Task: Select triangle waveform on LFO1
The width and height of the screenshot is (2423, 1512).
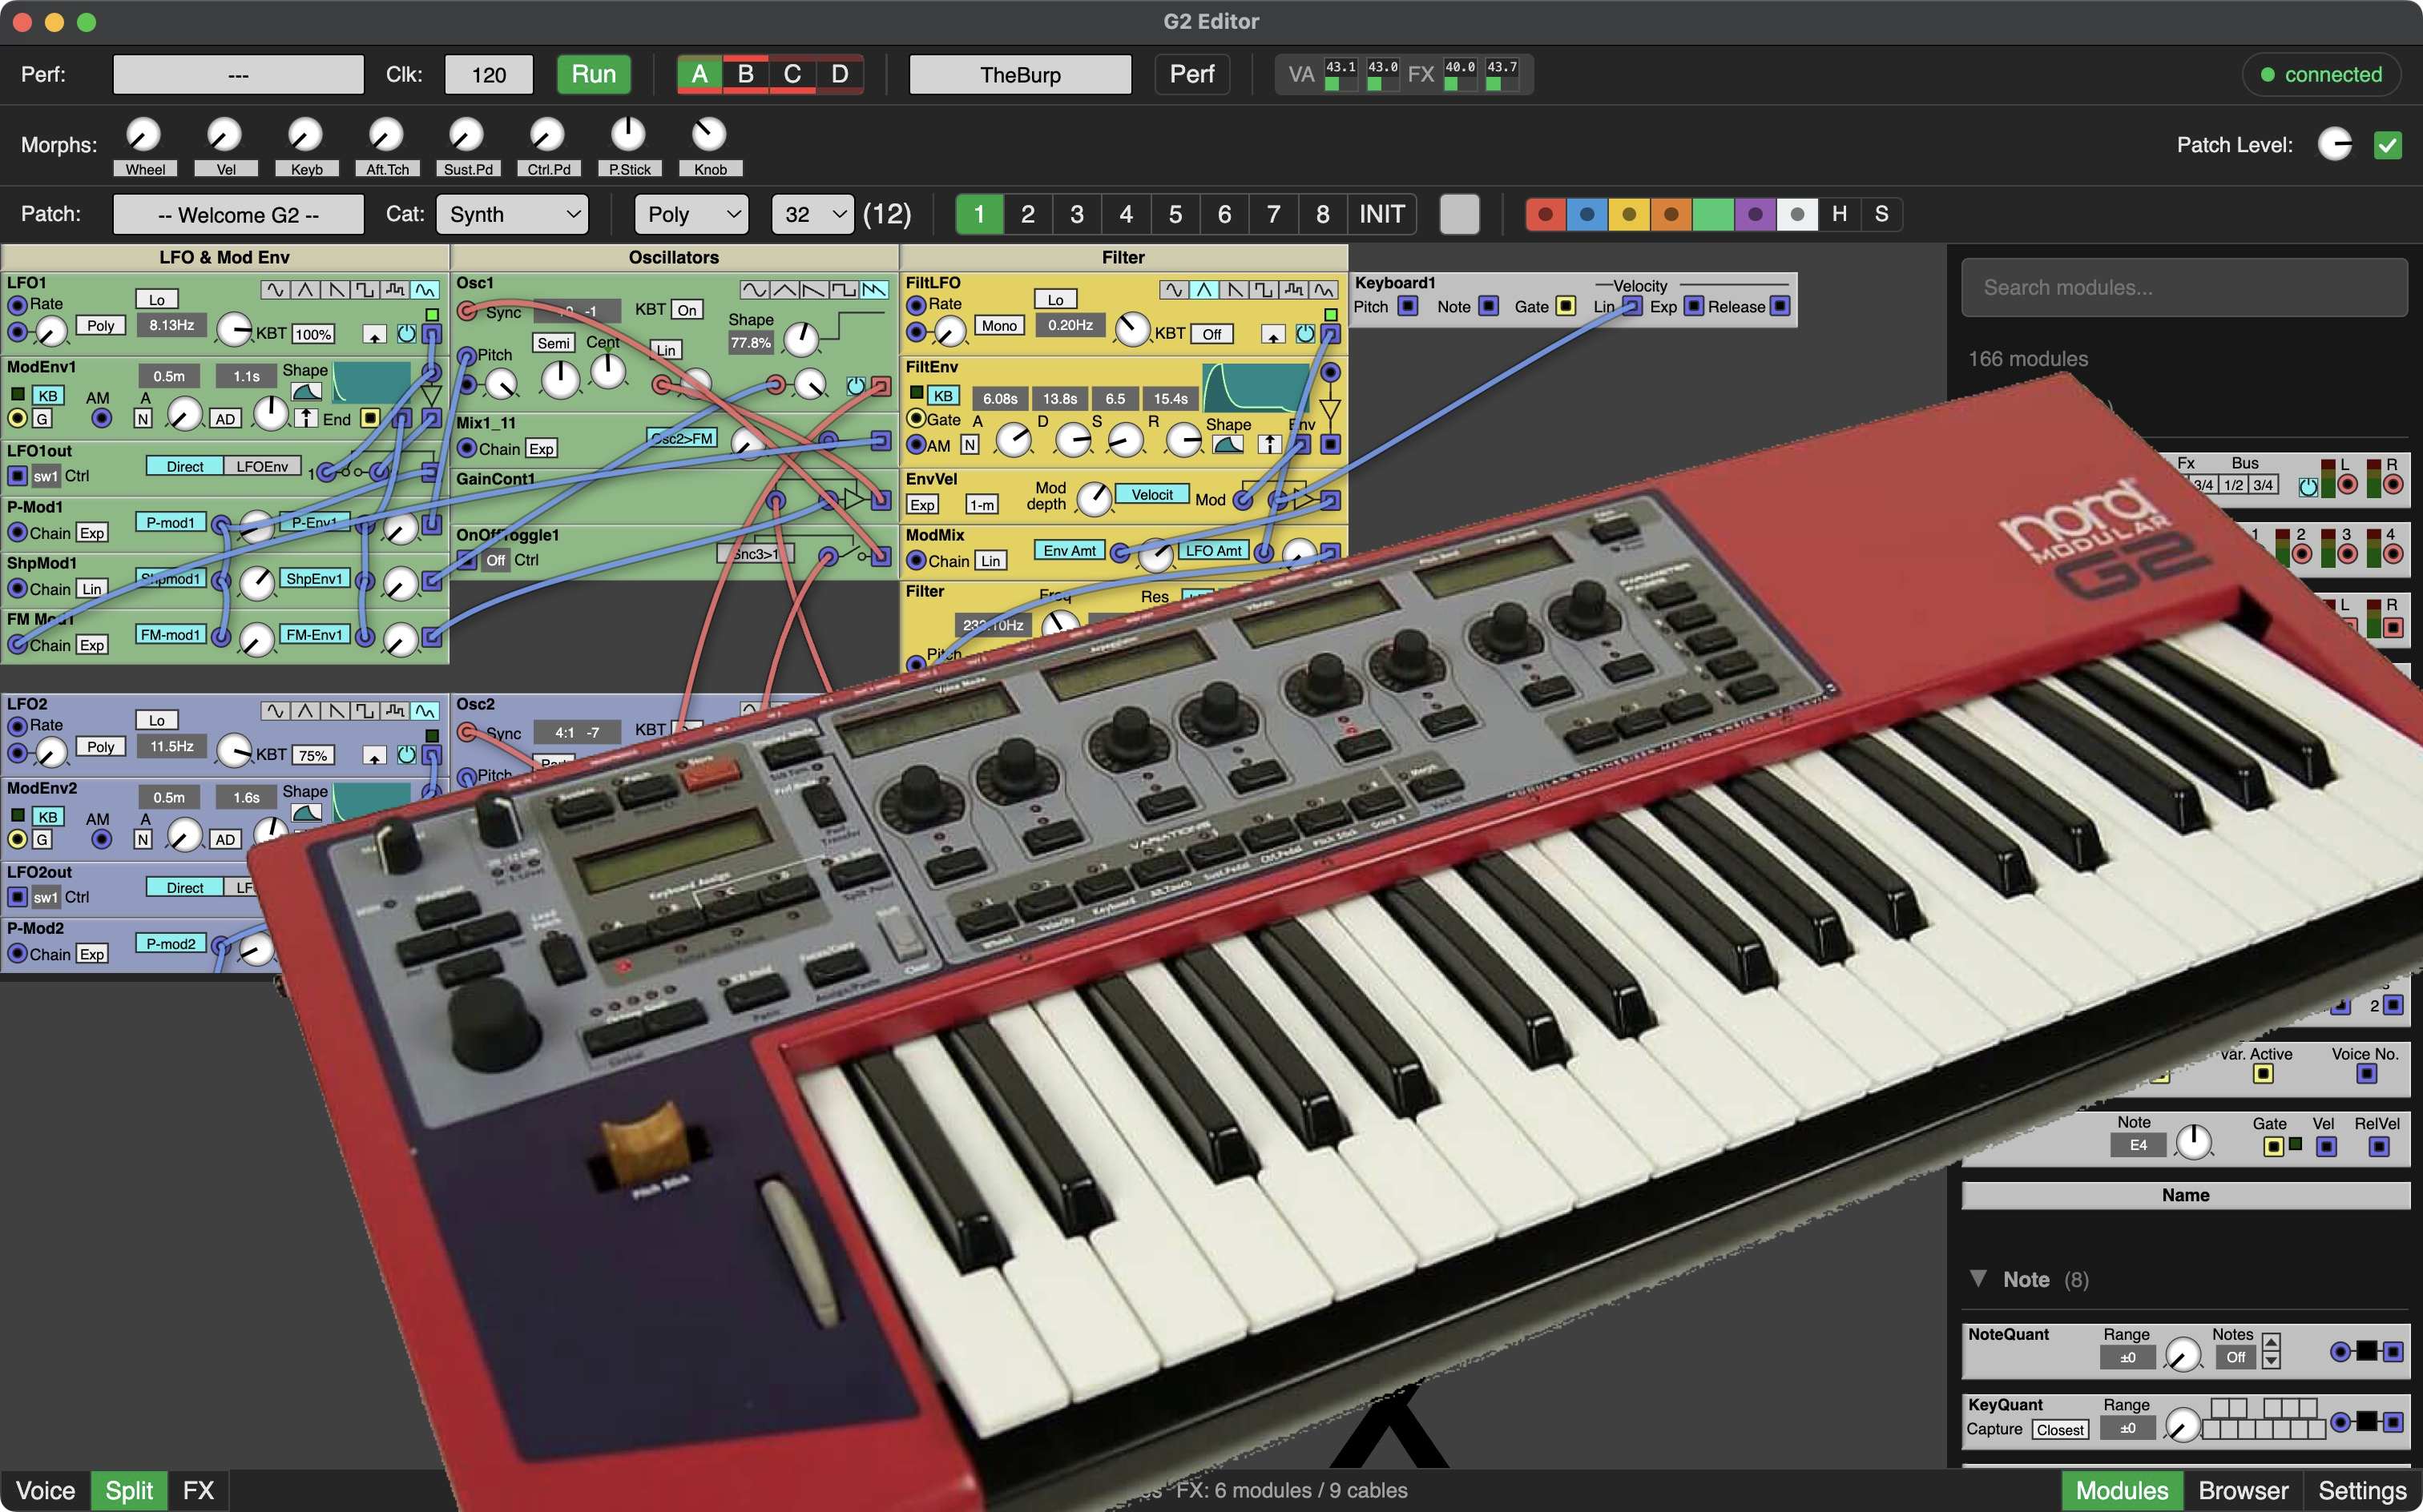Action: pyautogui.click(x=305, y=290)
